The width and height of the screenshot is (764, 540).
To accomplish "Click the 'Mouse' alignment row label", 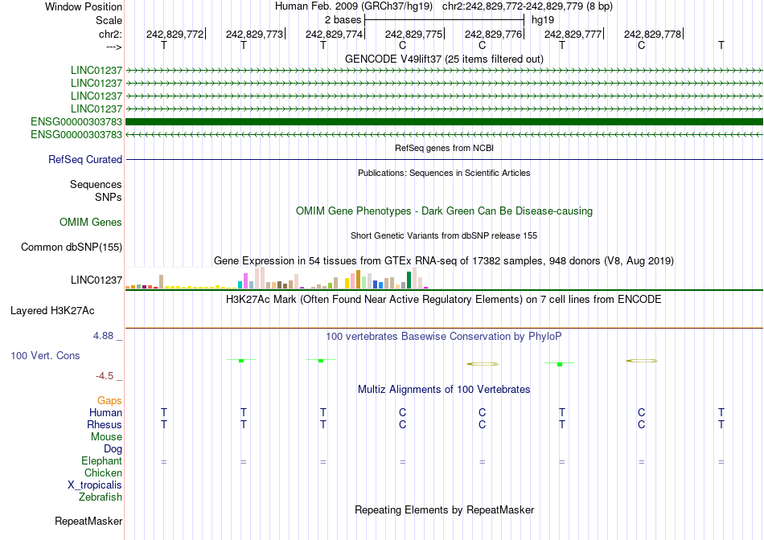I will [106, 437].
